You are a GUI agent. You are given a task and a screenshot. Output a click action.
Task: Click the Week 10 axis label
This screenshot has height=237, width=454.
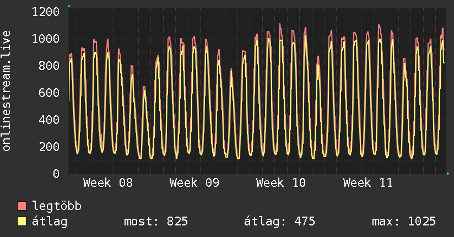coord(281,183)
